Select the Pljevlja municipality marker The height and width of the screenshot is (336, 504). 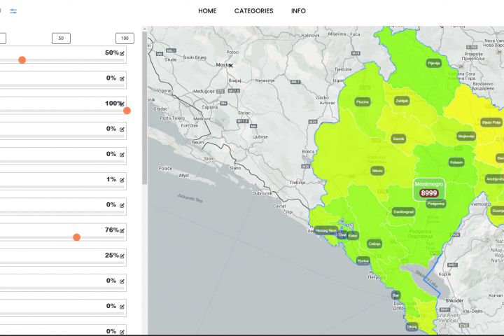(433, 63)
